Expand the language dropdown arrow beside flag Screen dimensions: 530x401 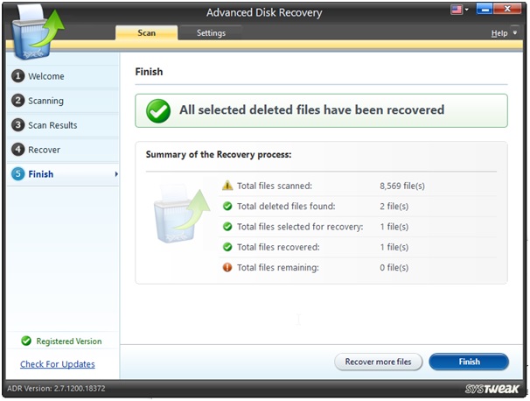pyautogui.click(x=467, y=10)
